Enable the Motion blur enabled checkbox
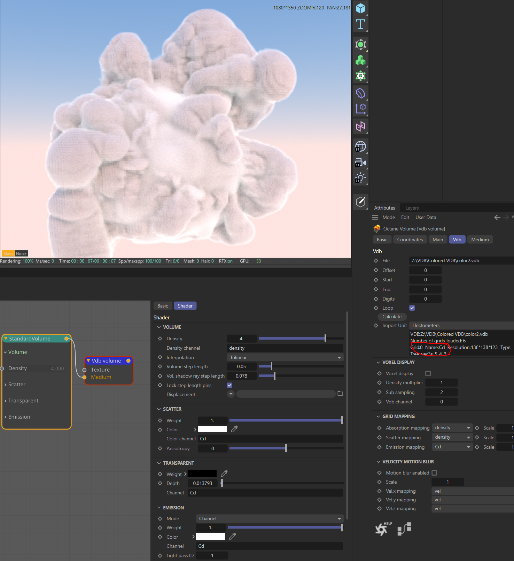514x561 pixels. [434, 473]
